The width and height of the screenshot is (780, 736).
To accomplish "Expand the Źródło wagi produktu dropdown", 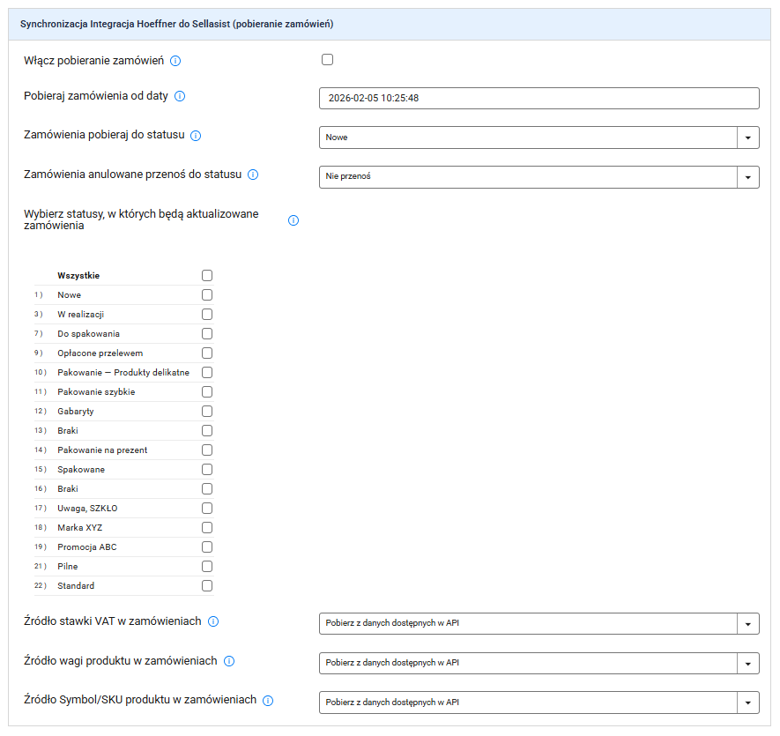I will click(x=539, y=663).
